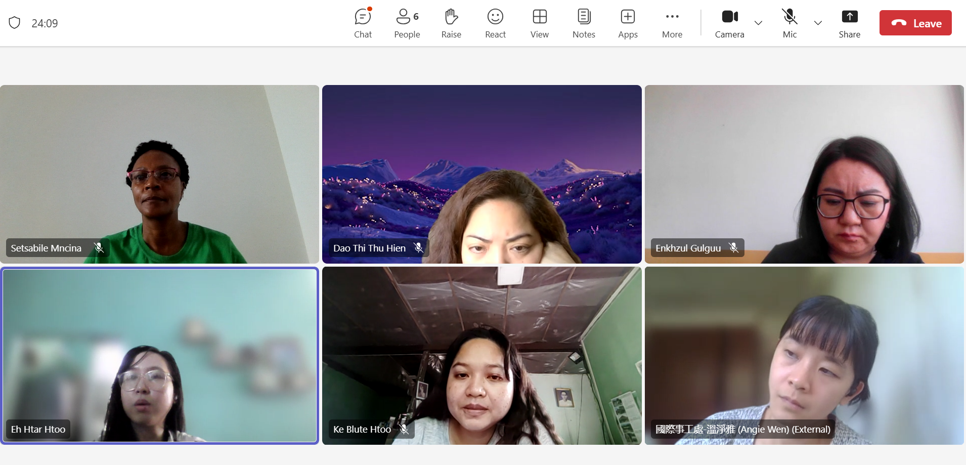Leave the meeting
Screen dimensions: 966x465
(915, 23)
